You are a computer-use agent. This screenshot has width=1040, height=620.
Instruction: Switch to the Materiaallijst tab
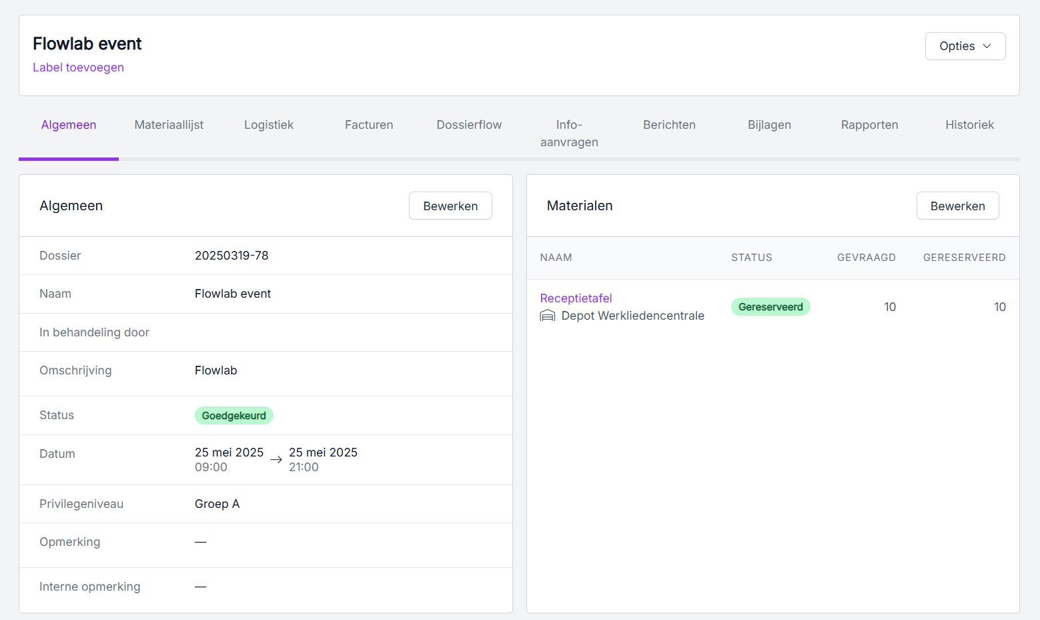[169, 125]
